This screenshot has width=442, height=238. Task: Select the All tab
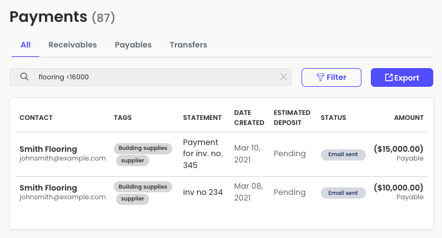[26, 45]
